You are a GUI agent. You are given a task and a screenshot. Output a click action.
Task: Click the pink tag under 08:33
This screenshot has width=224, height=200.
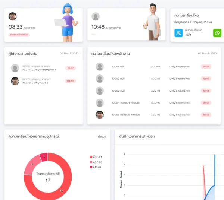point(19,35)
